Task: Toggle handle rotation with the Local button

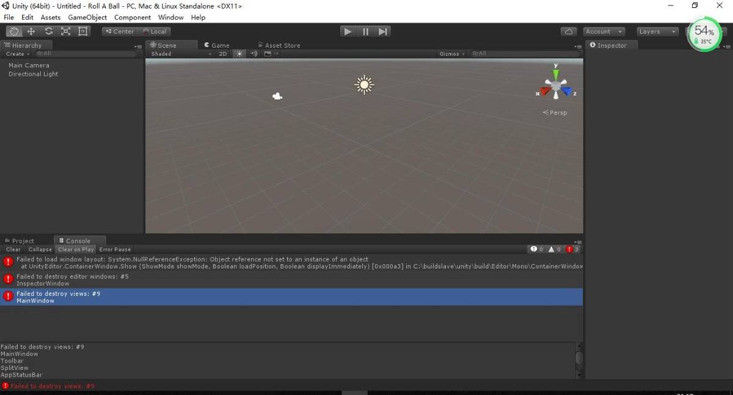Action: [154, 31]
